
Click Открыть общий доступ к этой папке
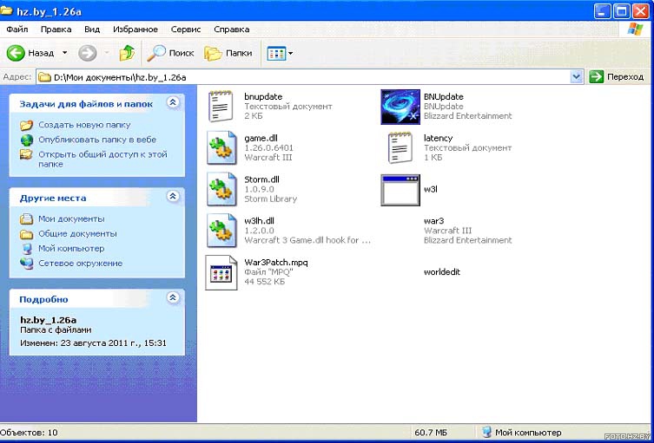tap(102, 159)
